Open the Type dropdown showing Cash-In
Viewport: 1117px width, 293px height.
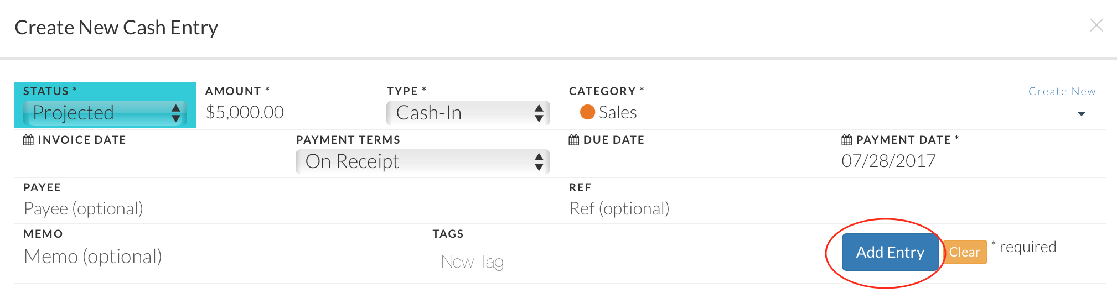tap(468, 113)
